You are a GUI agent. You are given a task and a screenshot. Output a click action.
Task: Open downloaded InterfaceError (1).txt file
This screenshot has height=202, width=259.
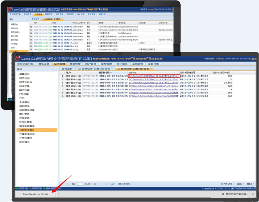click(35, 194)
